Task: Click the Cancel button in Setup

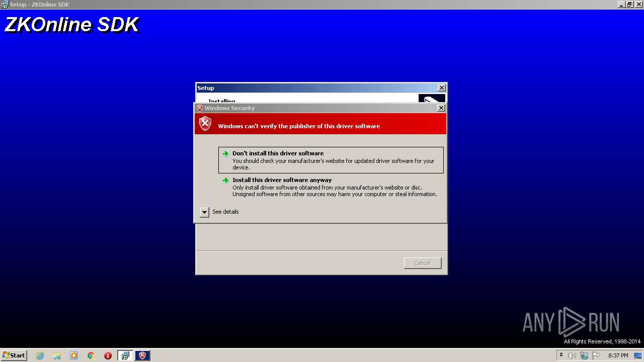Action: [x=423, y=263]
